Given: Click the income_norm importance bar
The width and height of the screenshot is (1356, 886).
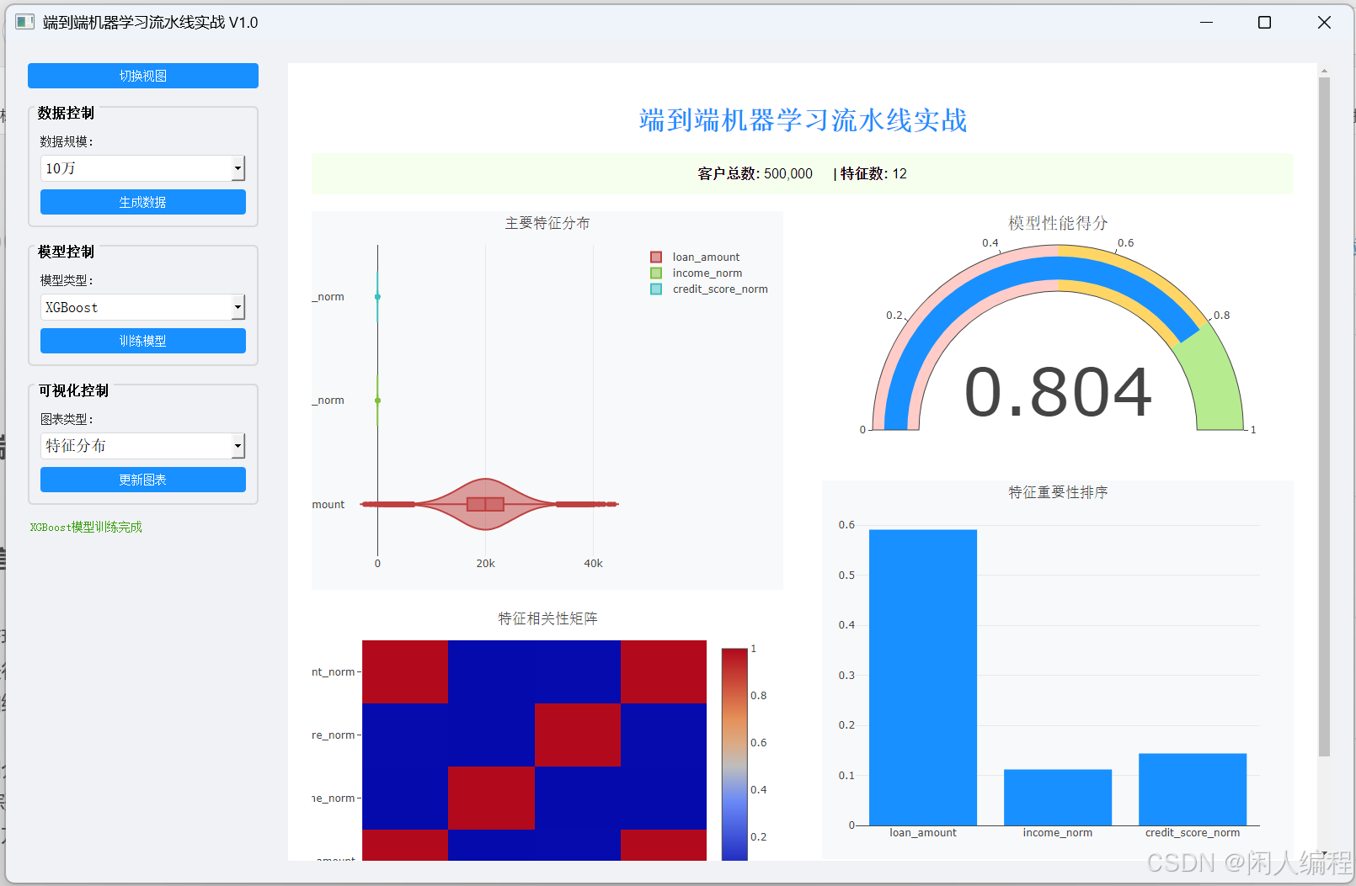Looking at the screenshot, I should pyautogui.click(x=1058, y=798).
